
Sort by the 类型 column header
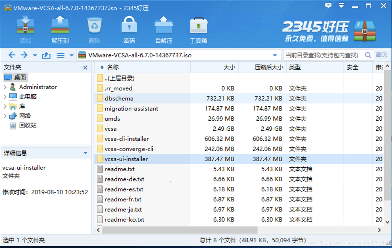(x=315, y=67)
